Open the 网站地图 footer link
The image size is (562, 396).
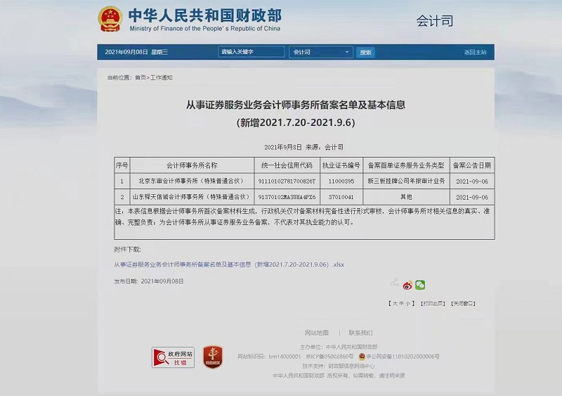(x=317, y=333)
